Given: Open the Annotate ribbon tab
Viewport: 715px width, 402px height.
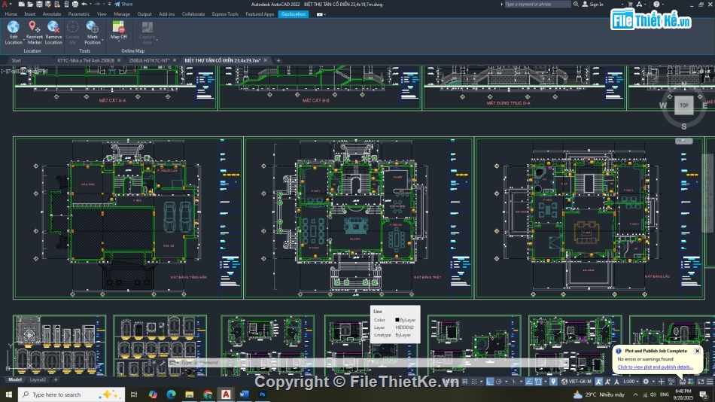Looking at the screenshot, I should pyautogui.click(x=52, y=14).
